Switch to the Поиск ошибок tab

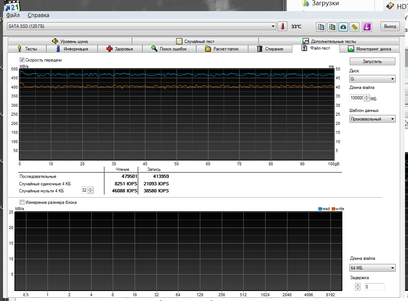tap(169, 49)
